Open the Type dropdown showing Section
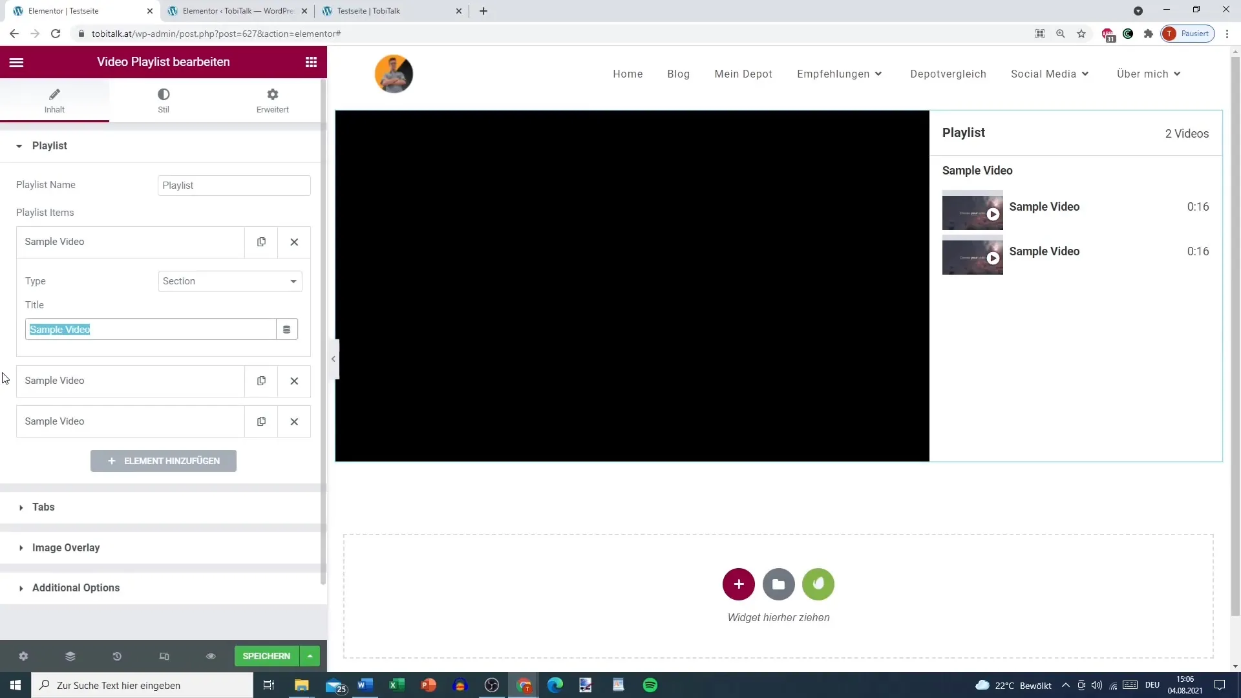This screenshot has height=698, width=1241. 229,281
